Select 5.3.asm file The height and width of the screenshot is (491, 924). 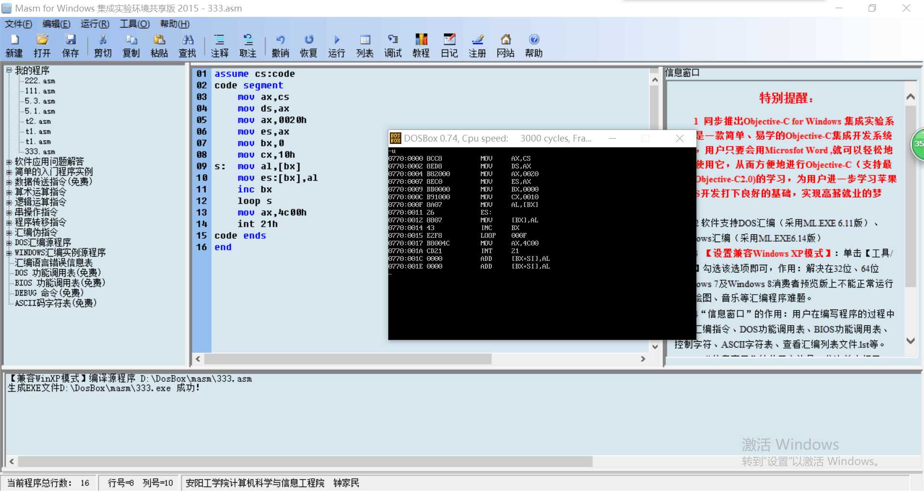click(40, 101)
